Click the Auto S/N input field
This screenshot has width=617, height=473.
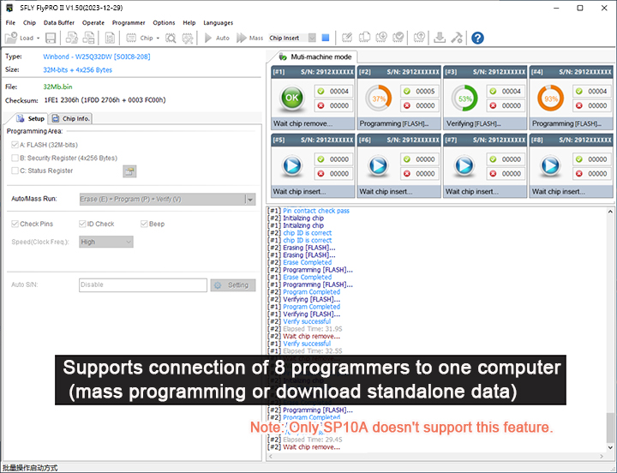142,285
